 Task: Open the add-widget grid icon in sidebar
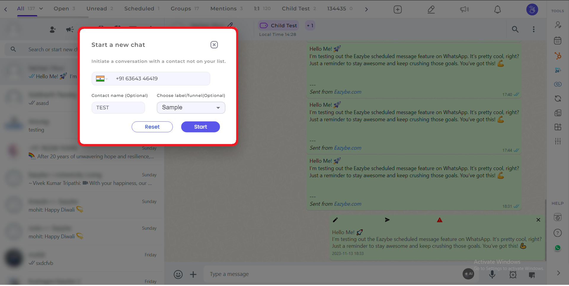point(558,127)
